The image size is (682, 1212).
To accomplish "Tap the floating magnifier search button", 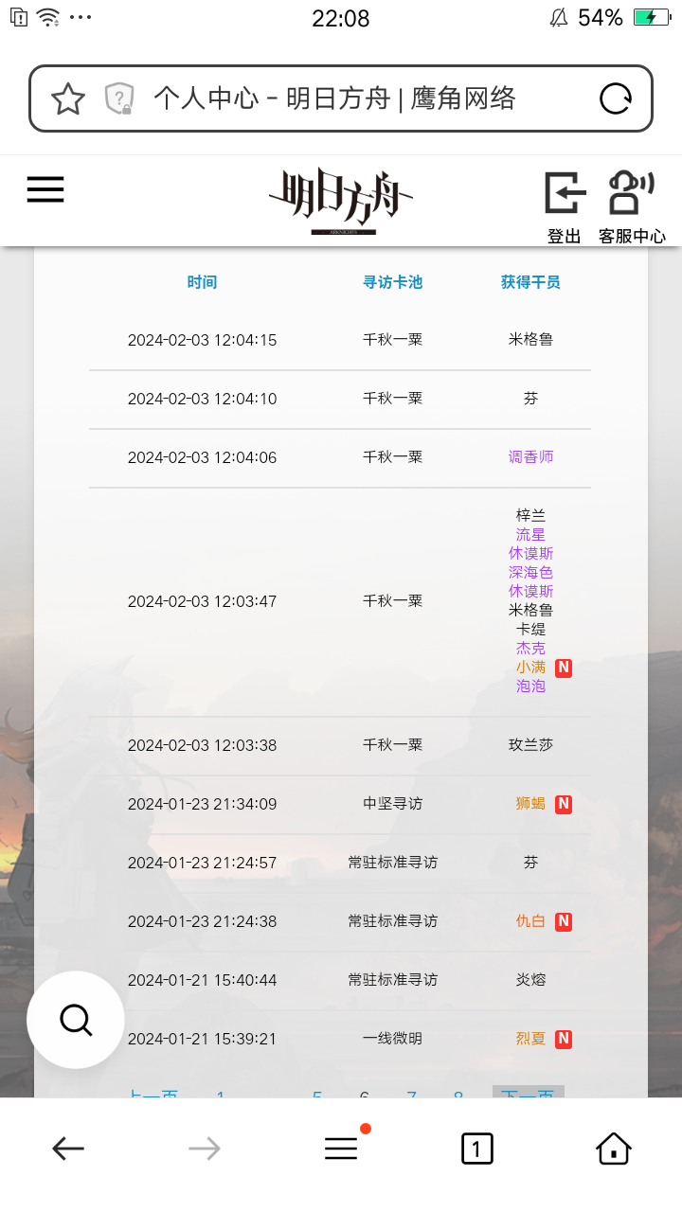I will [x=76, y=1020].
